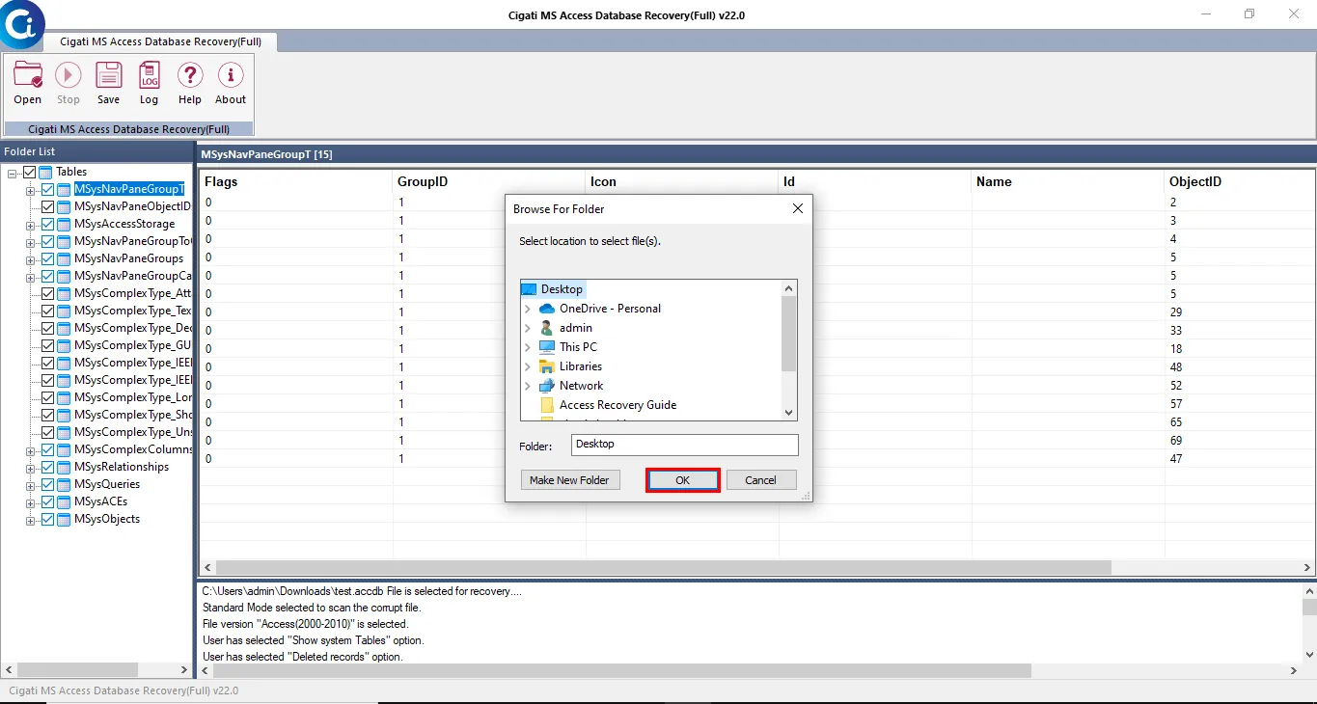Image resolution: width=1317 pixels, height=704 pixels.
Task: Toggle the MSysNavPaneGroups checkbox
Action: (x=47, y=258)
